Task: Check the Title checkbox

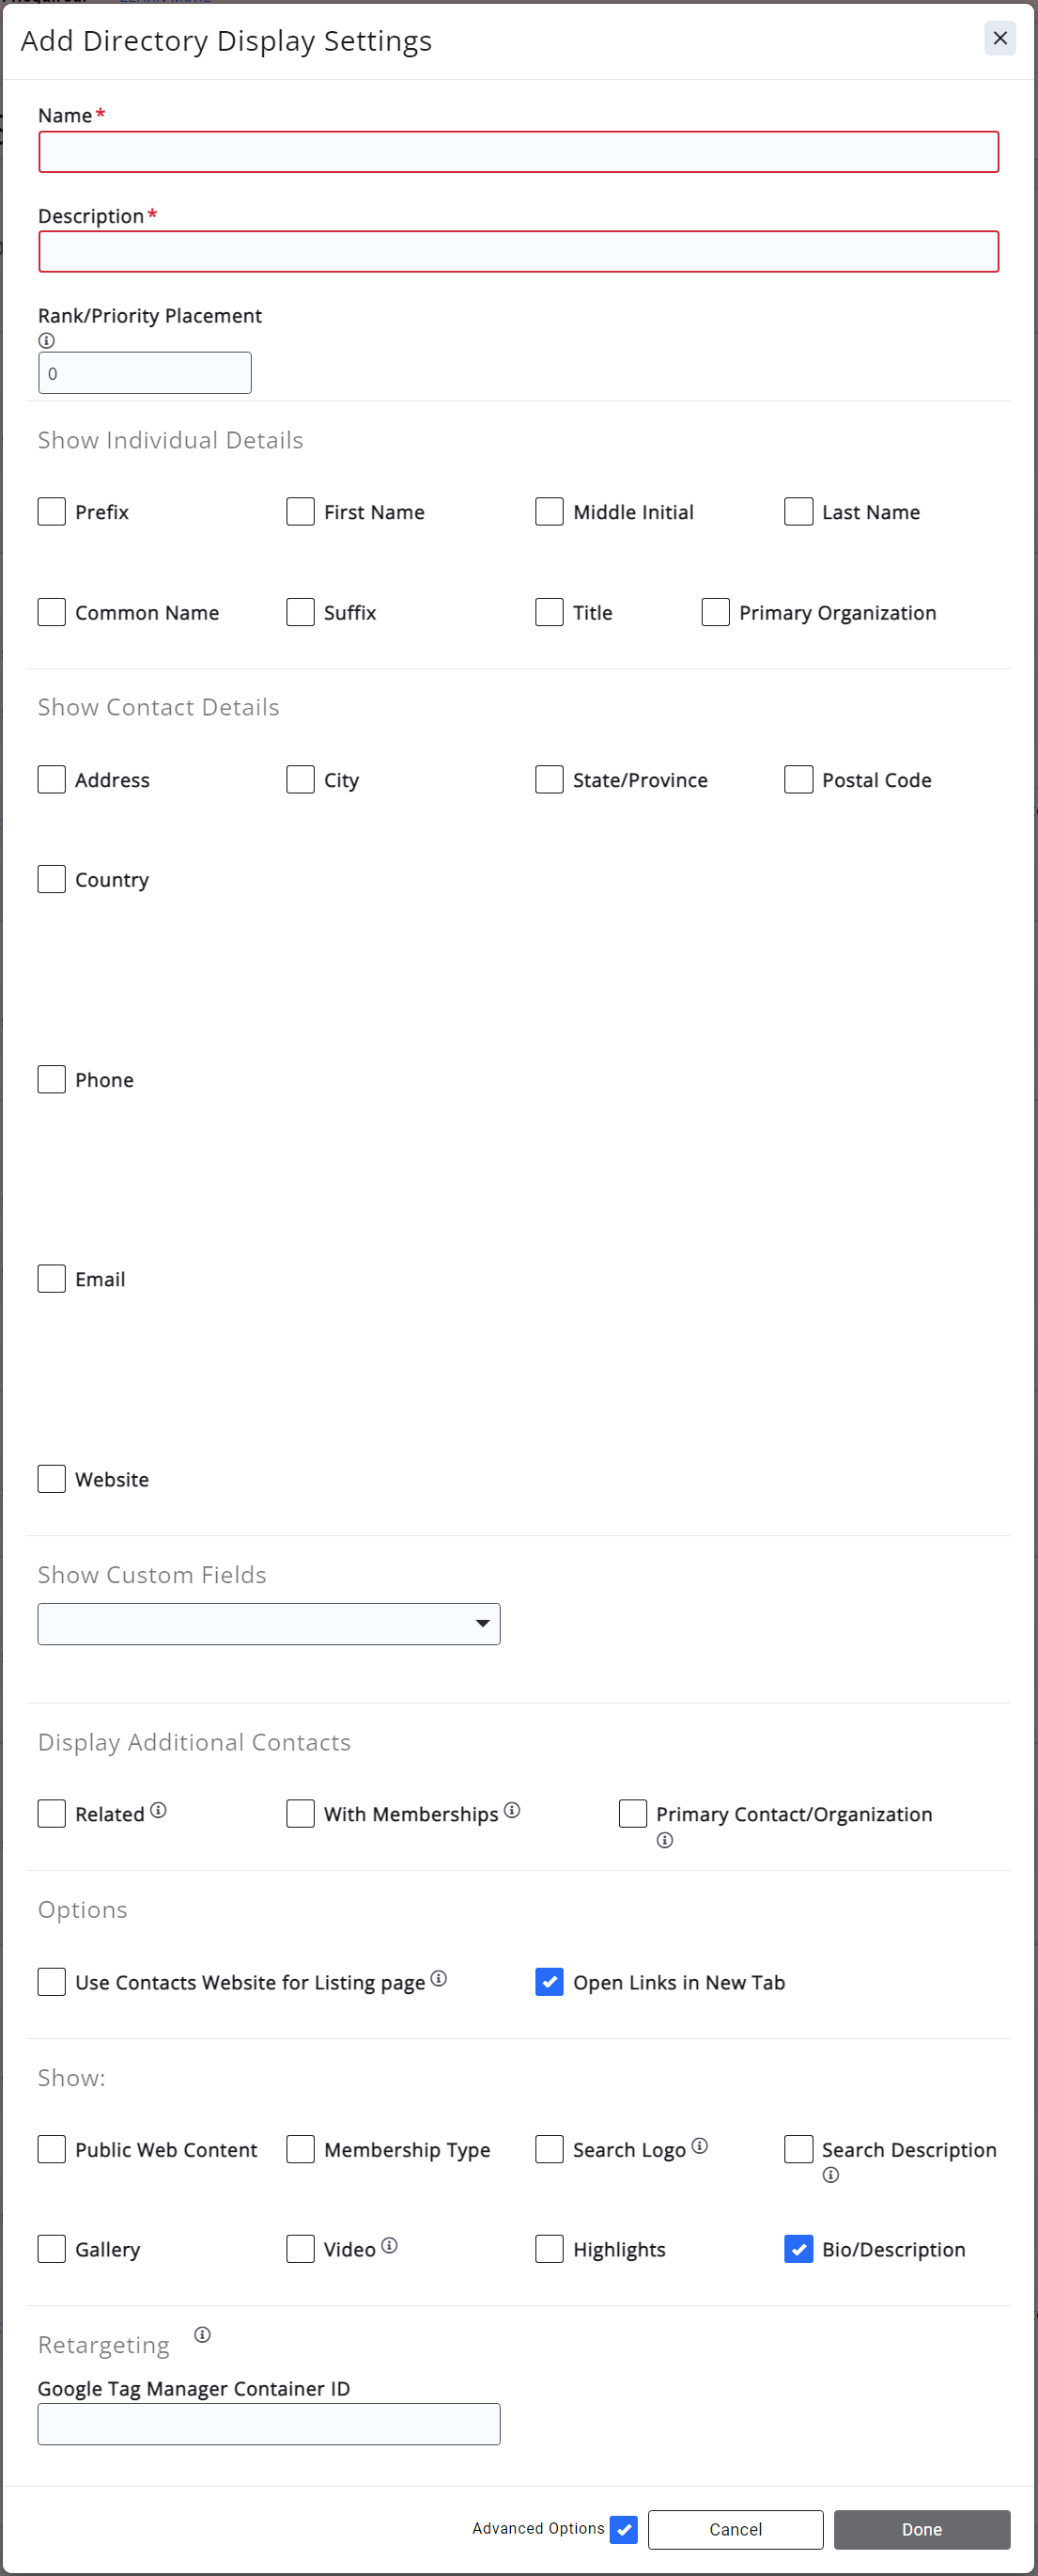Action: (x=550, y=612)
